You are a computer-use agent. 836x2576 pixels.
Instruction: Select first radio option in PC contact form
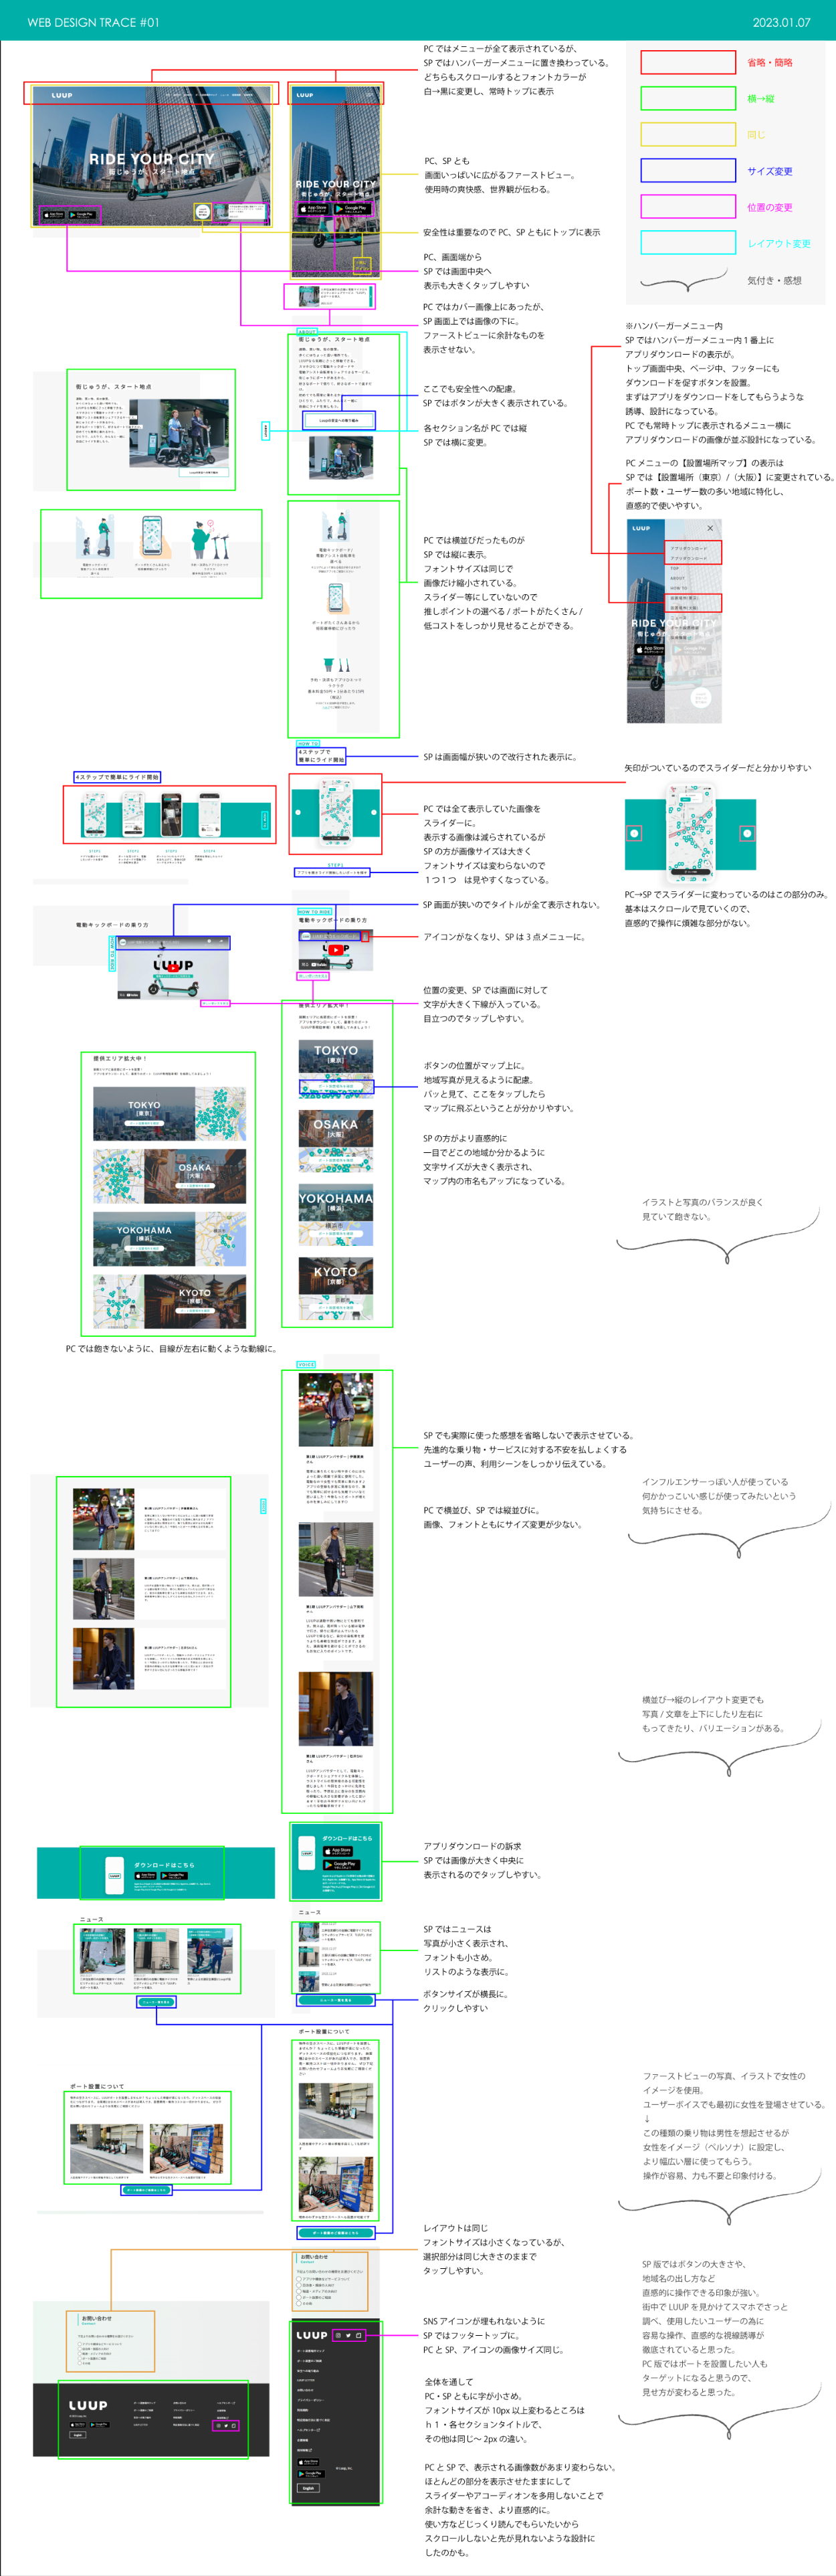pyautogui.click(x=81, y=2344)
